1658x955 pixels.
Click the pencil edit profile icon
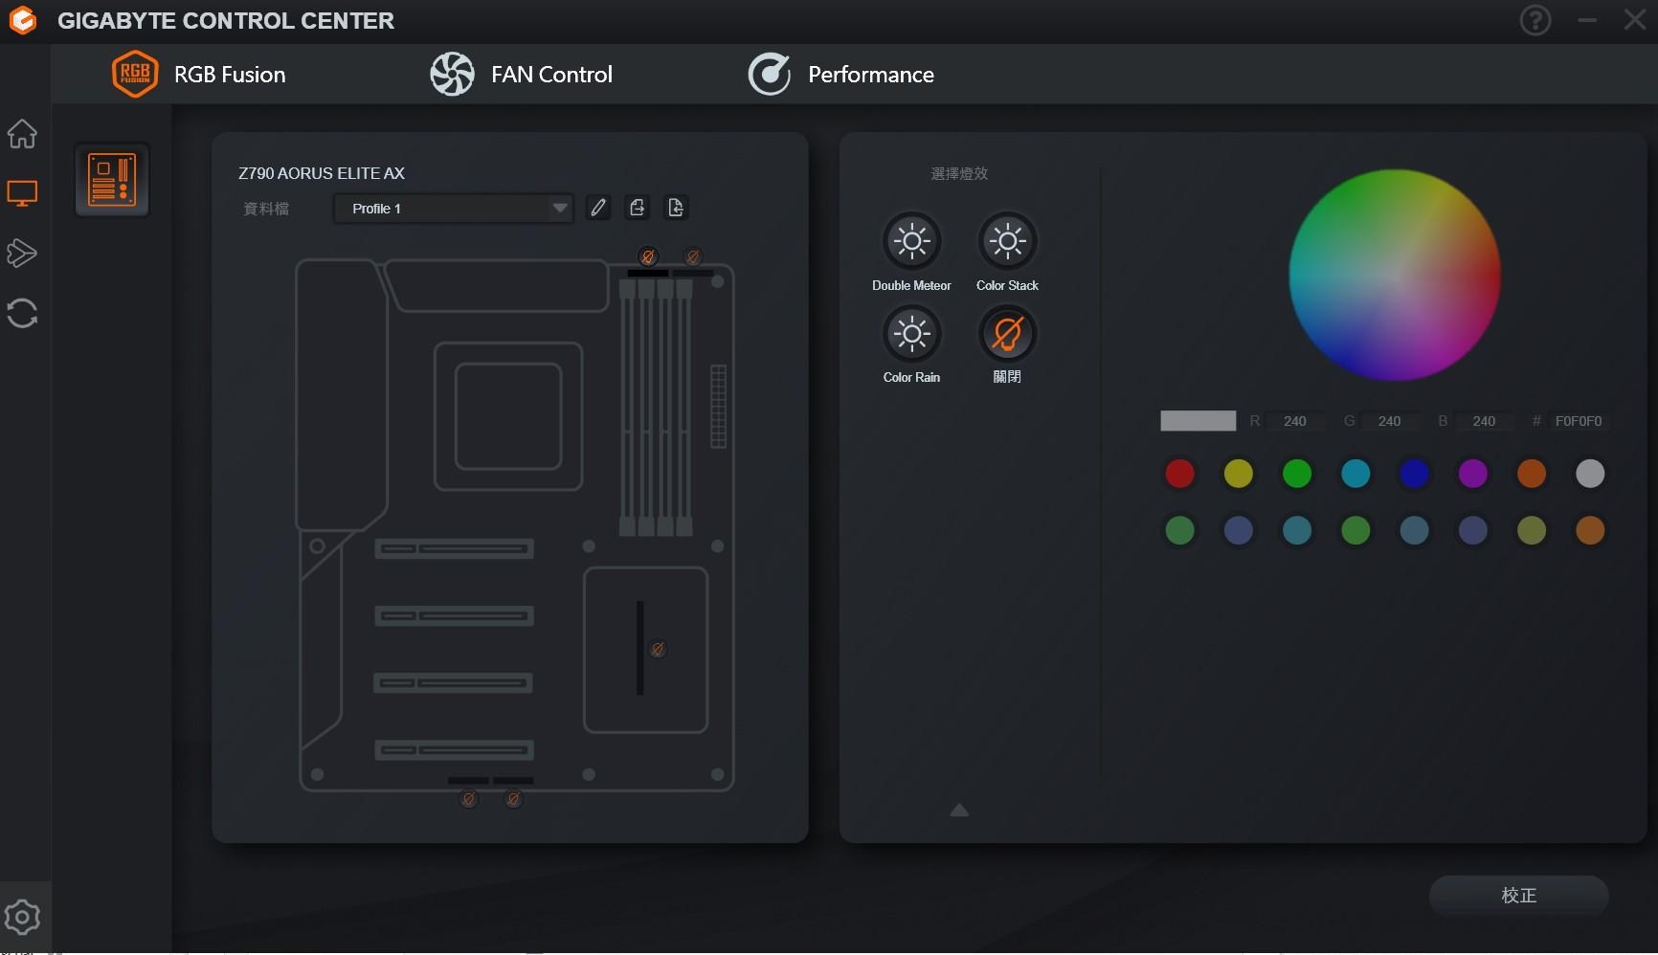[598, 208]
